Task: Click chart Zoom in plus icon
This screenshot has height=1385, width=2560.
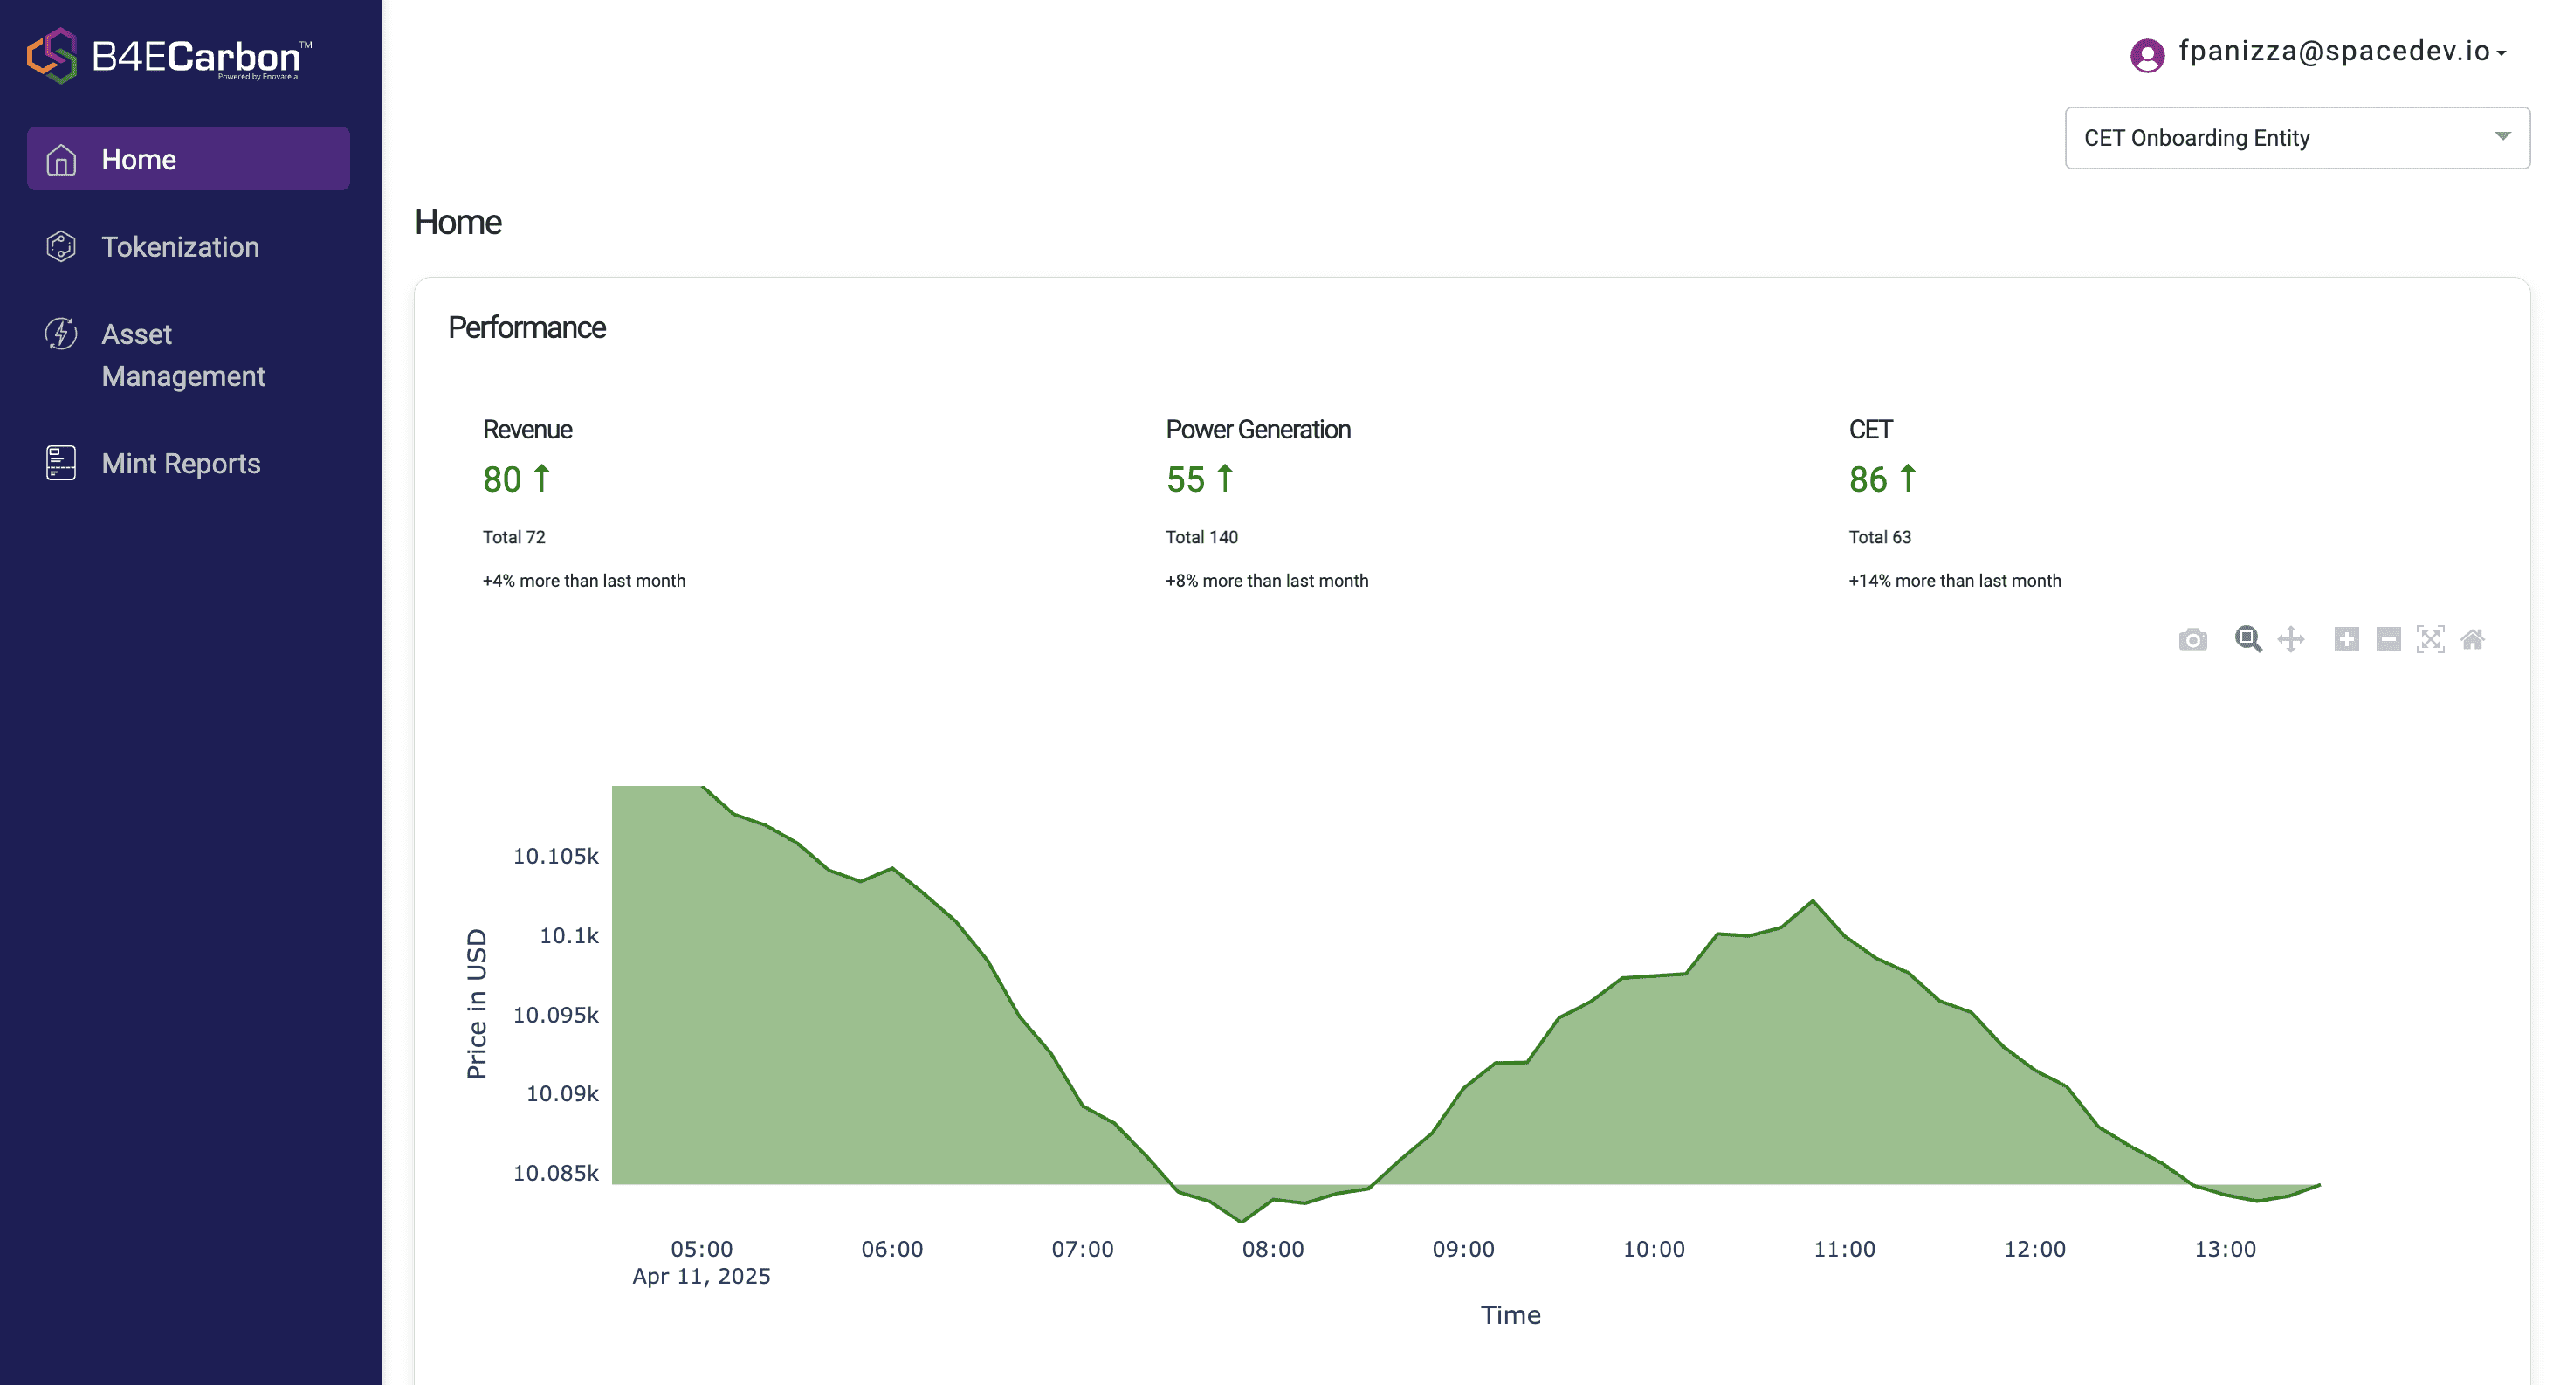Action: click(2346, 639)
